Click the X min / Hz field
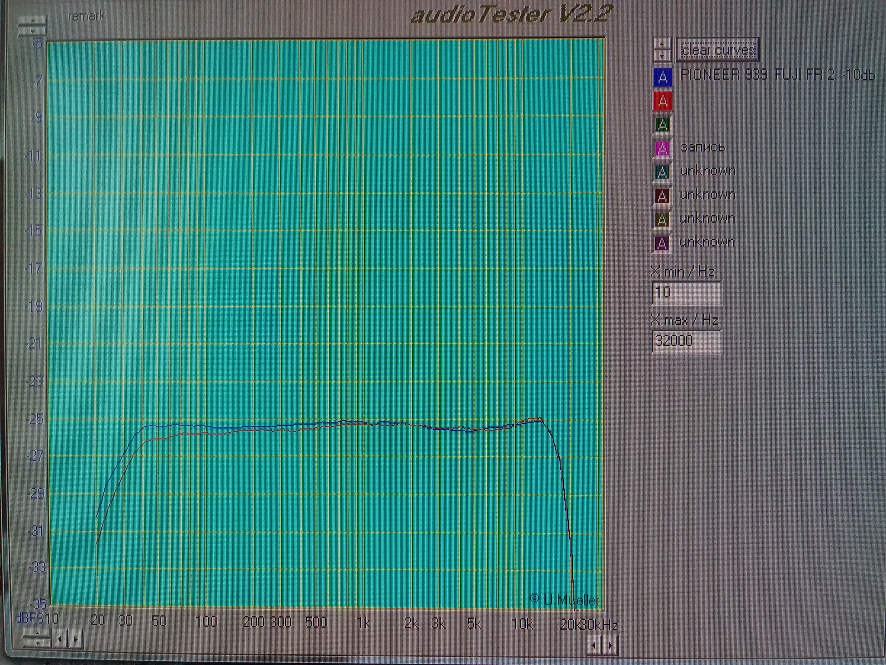 (686, 293)
